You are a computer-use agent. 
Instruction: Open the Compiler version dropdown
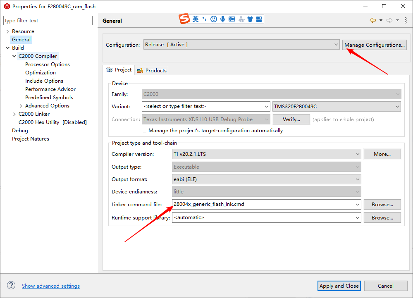[x=266, y=154]
